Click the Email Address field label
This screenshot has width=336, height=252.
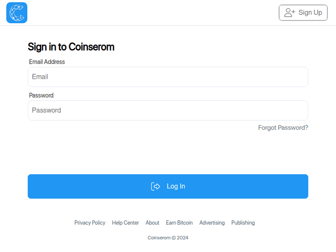tap(47, 62)
